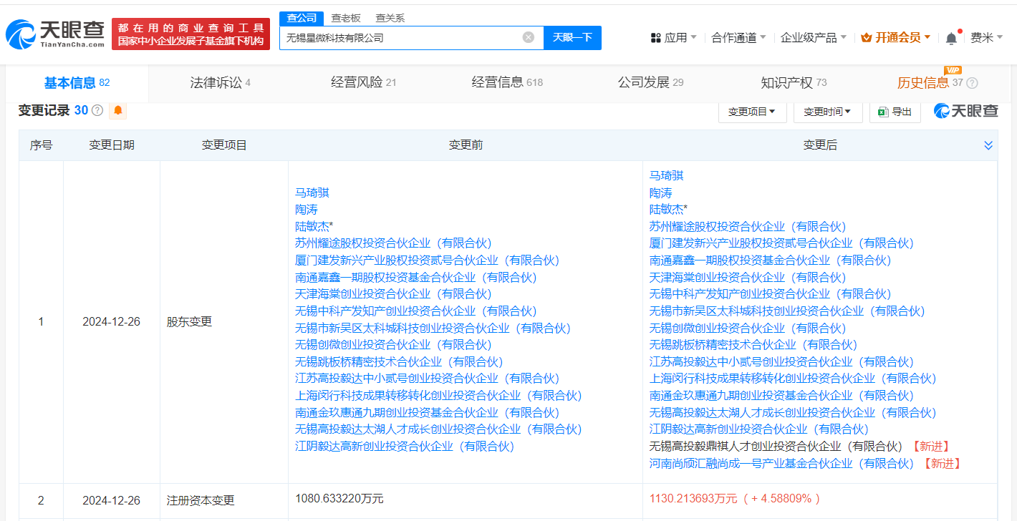Click the orange change-record alert bell
Image resolution: width=1017 pixels, height=521 pixels.
(118, 111)
